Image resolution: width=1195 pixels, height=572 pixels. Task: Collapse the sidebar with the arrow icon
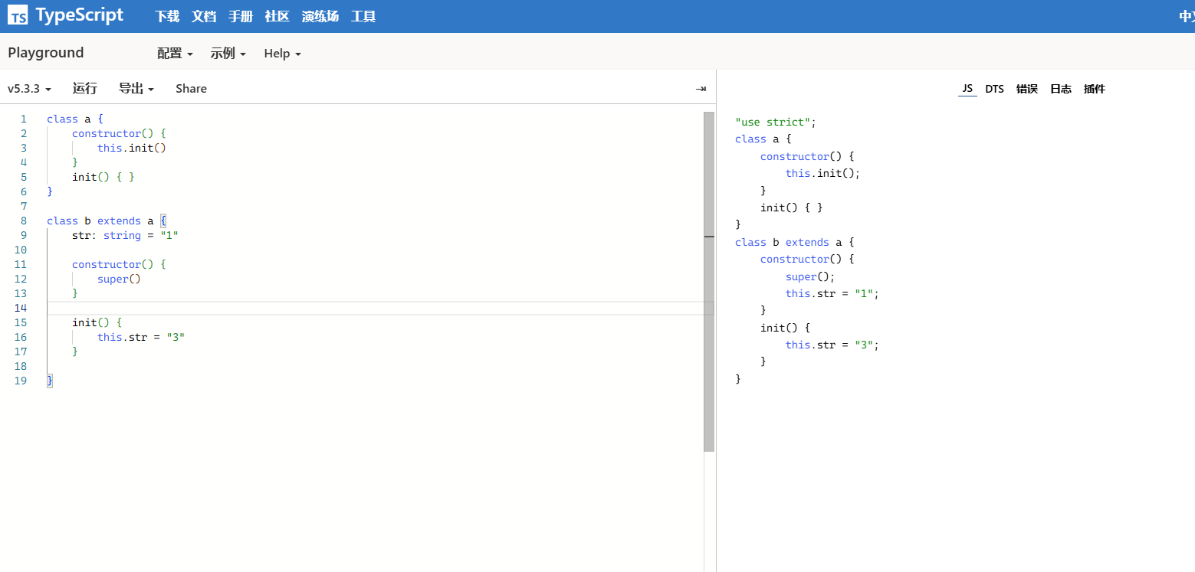[x=701, y=89]
